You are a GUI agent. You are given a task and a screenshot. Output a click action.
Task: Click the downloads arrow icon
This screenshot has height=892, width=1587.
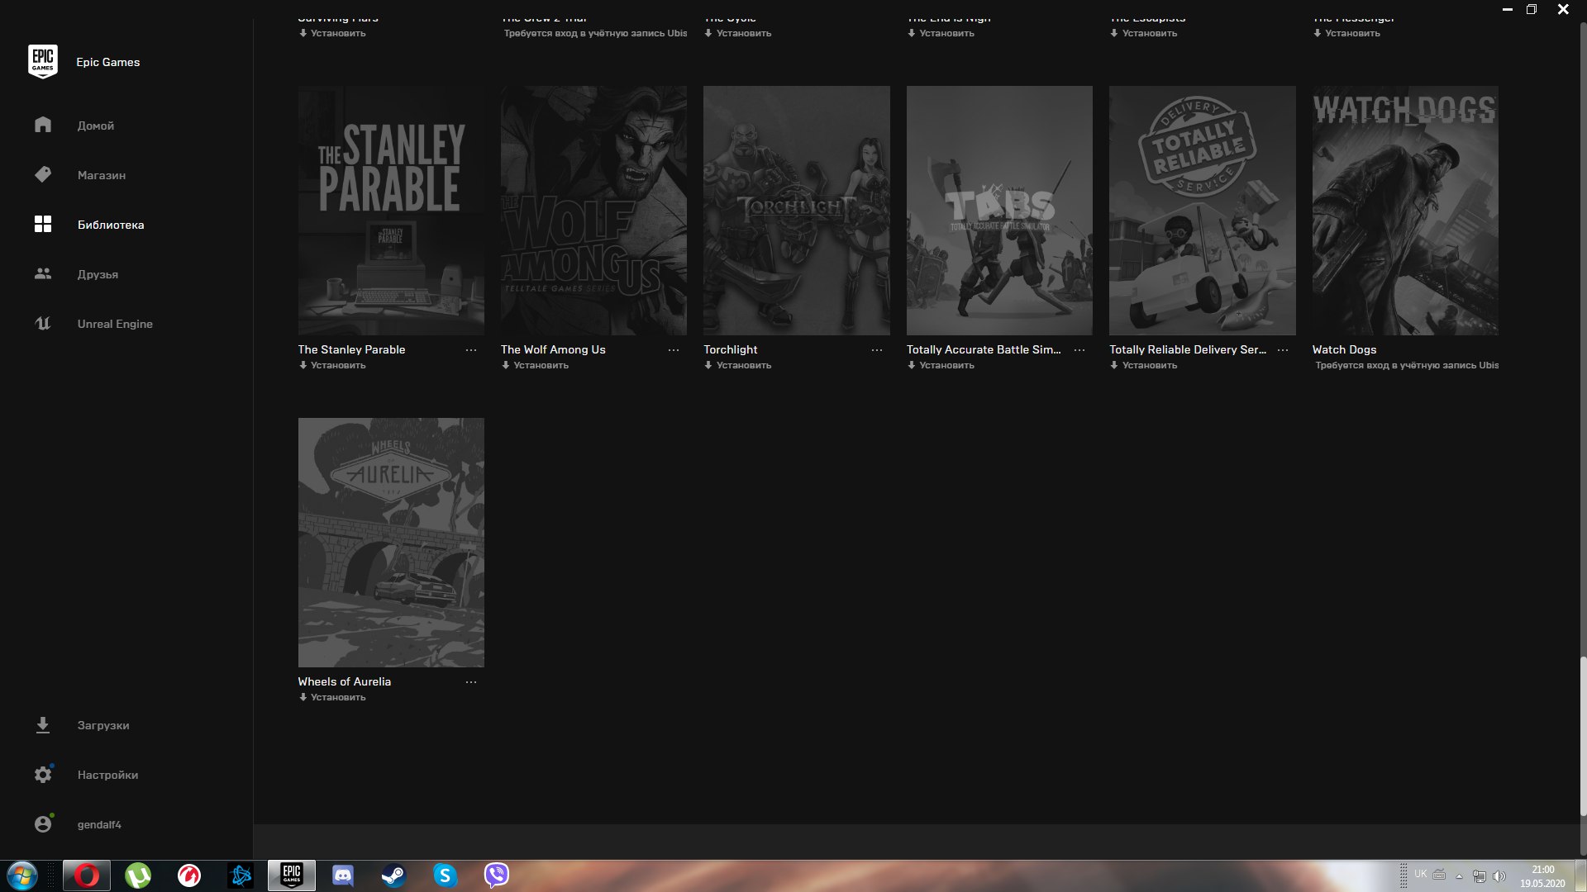tap(43, 725)
